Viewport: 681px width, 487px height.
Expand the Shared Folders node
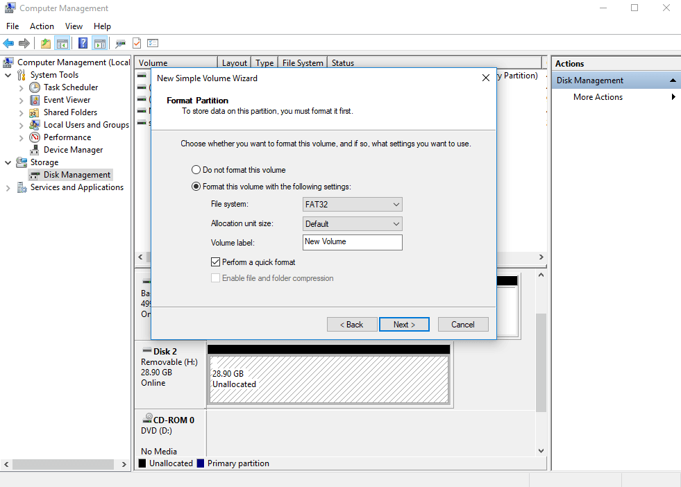22,113
